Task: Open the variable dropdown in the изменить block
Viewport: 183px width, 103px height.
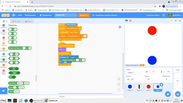Action: pos(73,36)
